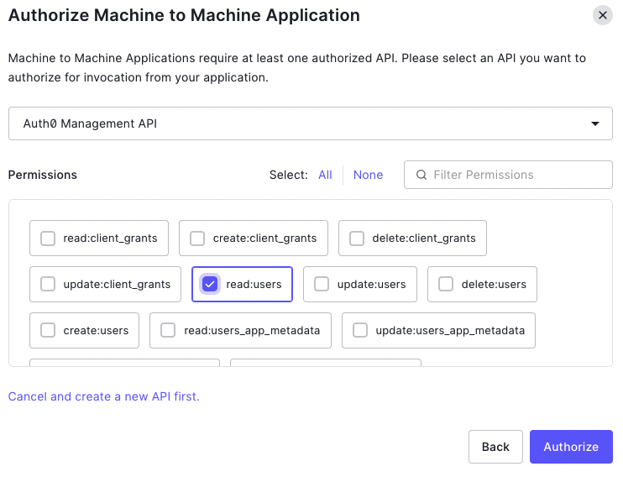Check the create:users permission

click(x=48, y=330)
